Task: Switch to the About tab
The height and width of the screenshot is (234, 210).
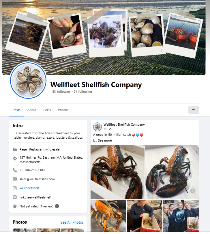Action: click(x=32, y=110)
